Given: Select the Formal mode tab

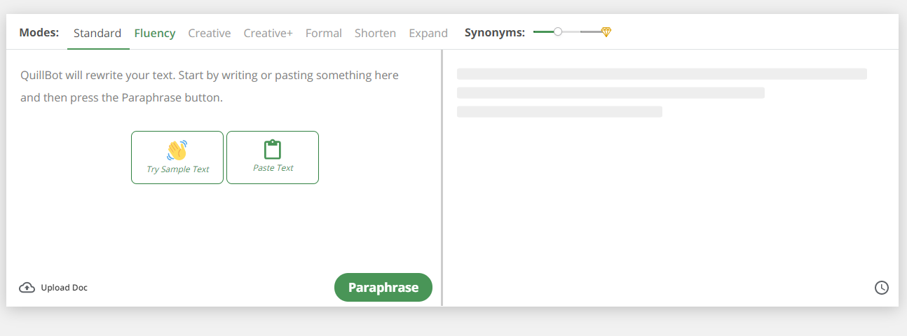Looking at the screenshot, I should (x=324, y=33).
